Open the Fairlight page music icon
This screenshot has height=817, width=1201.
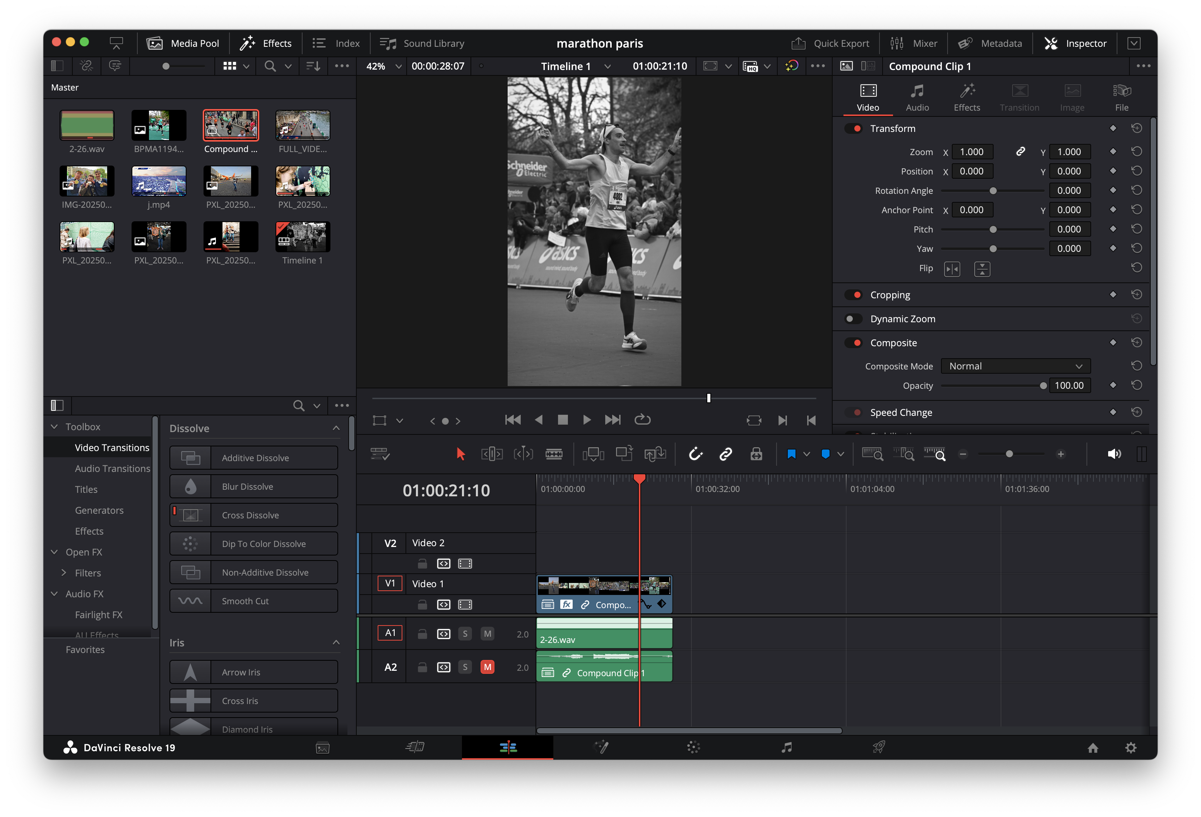(786, 747)
